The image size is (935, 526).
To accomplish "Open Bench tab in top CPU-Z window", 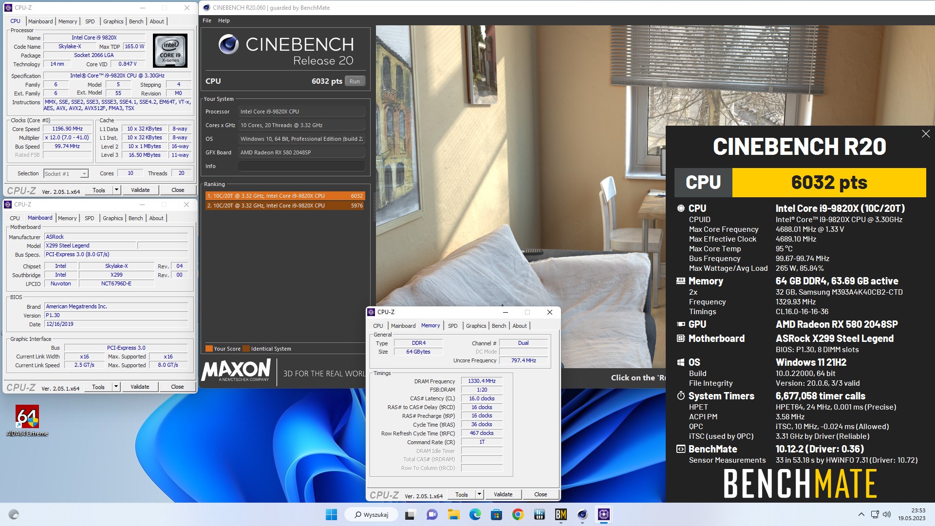I will [136, 21].
